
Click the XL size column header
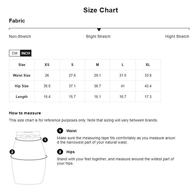(148, 65)
